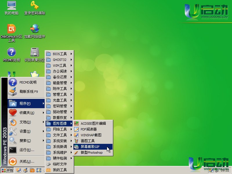The height and width of the screenshot is (174, 232).
Task: Expand 办公阅读 submenu arrow
Action: pyautogui.click(x=71, y=71)
